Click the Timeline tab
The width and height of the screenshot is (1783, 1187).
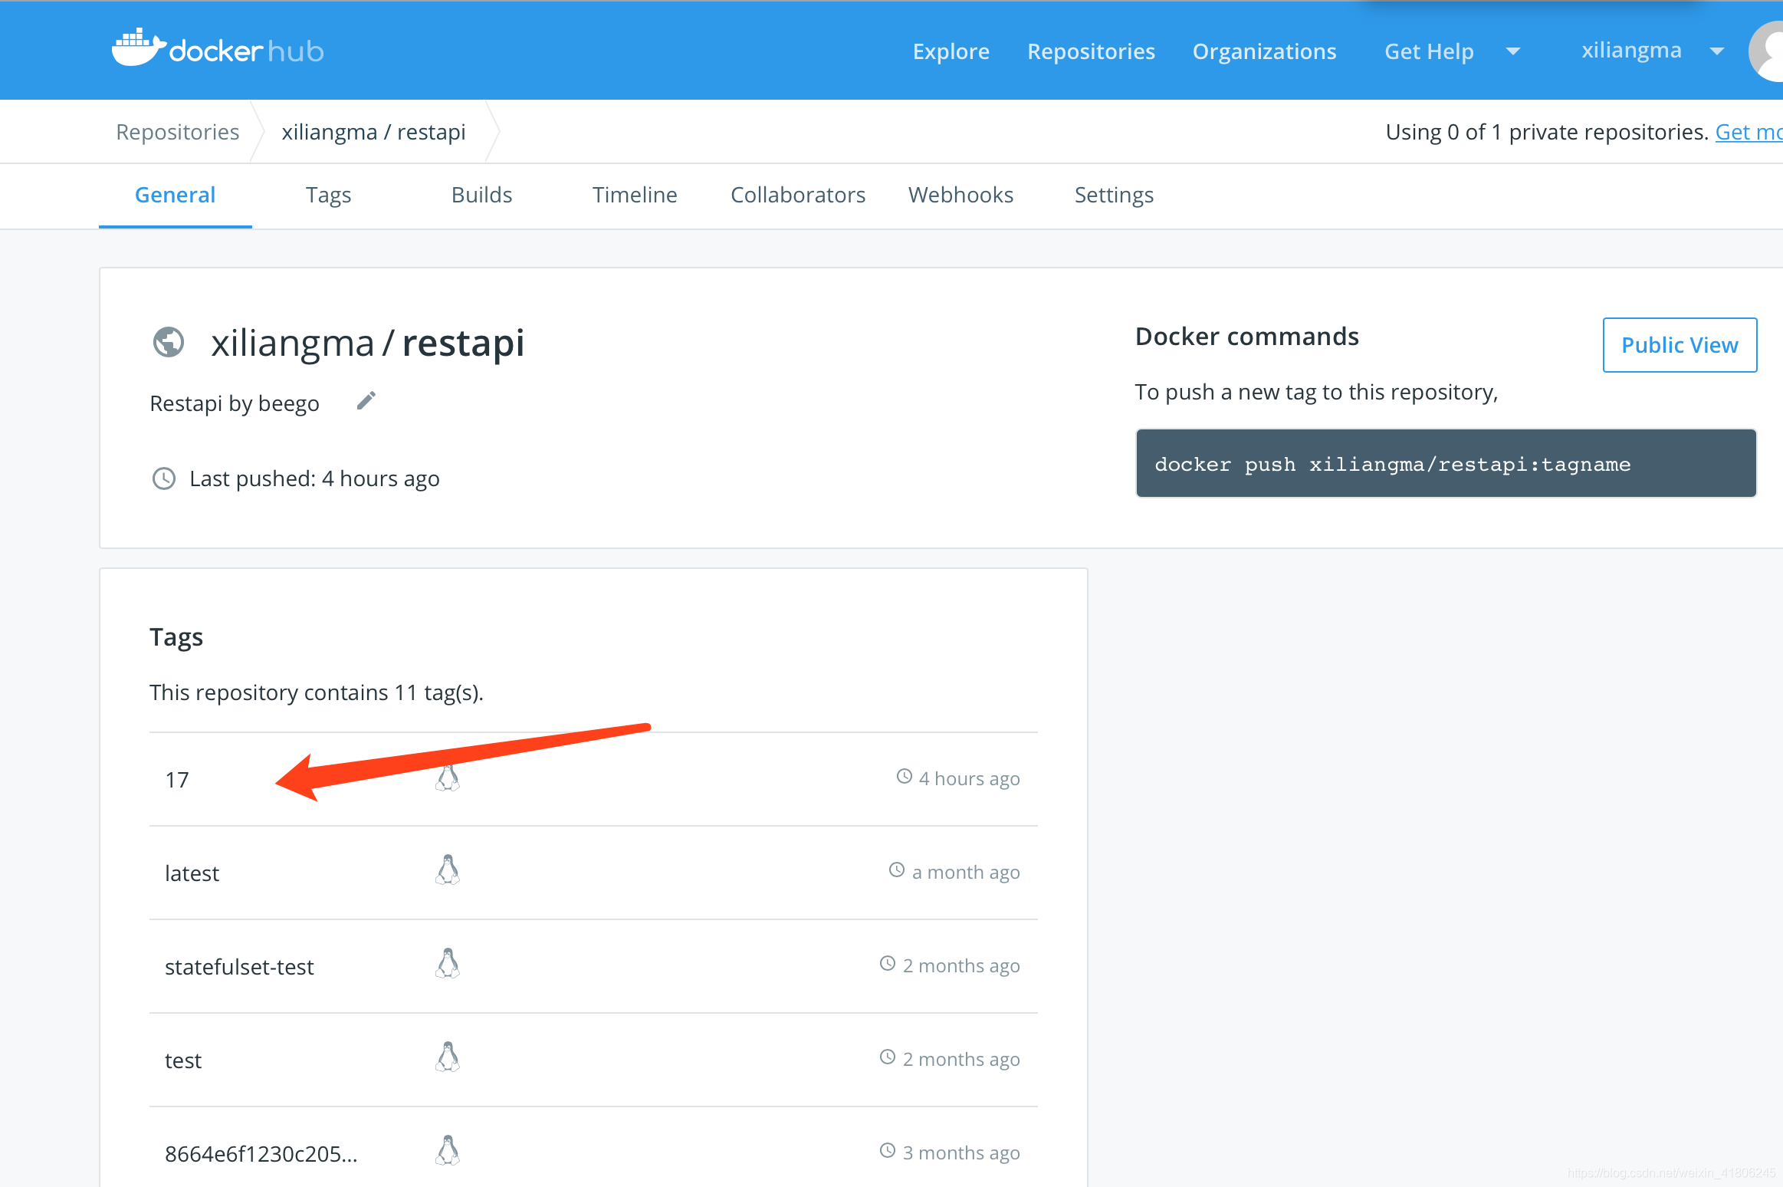click(x=634, y=195)
